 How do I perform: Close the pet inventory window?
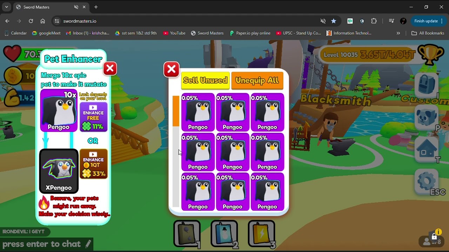[172, 70]
